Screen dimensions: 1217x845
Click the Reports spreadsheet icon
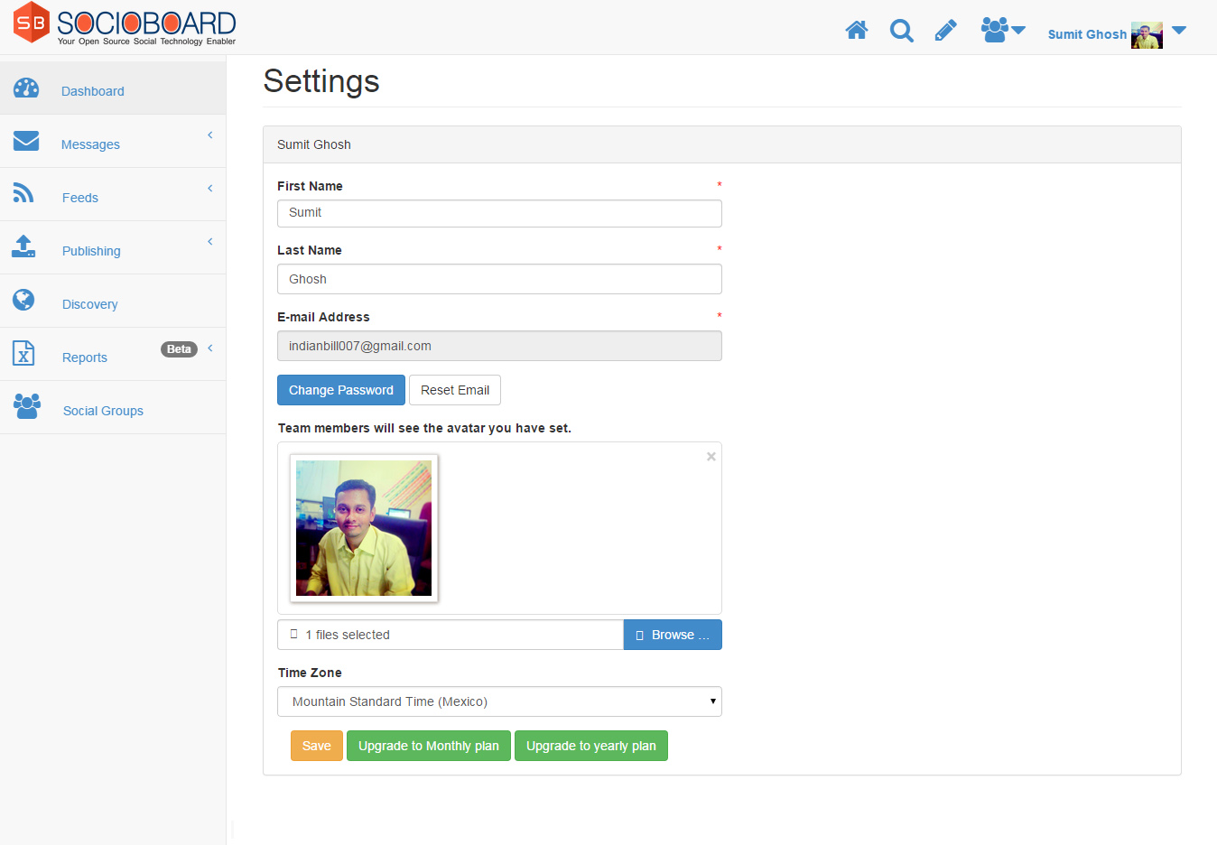pos(23,353)
